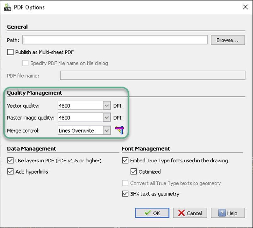
Task: Disable SHX text as geometry
Action: tap(125, 194)
